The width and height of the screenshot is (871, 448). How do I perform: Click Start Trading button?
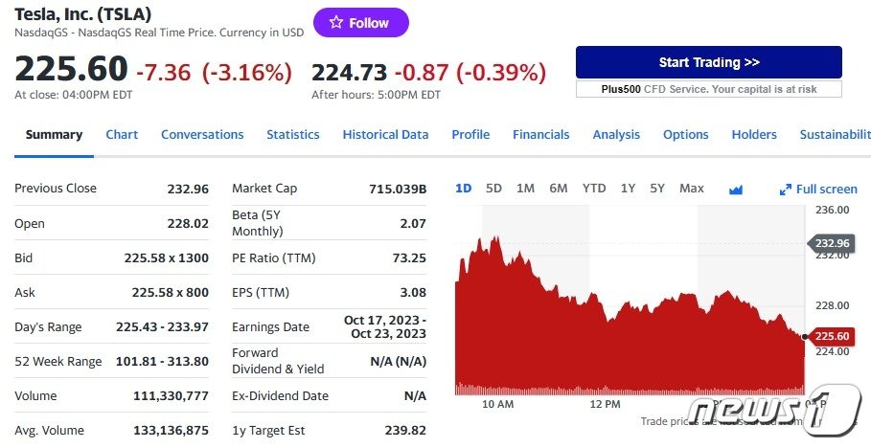(x=708, y=62)
